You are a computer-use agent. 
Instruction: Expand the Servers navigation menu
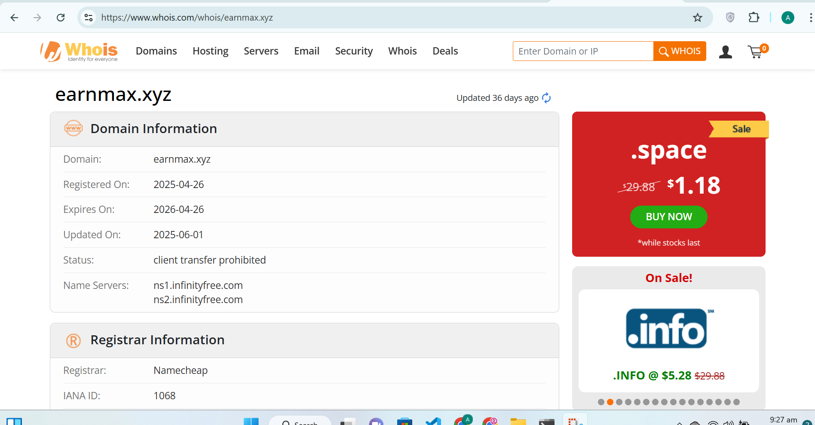click(261, 51)
